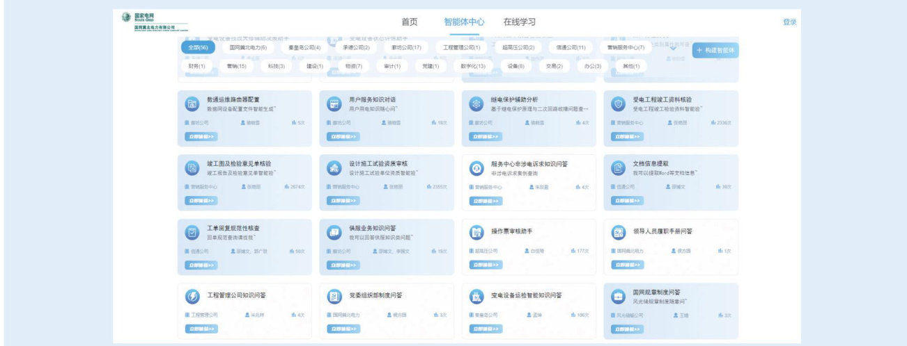Click the 数通运维路由器配置 agent icon
This screenshot has height=346, width=907.
(x=192, y=104)
